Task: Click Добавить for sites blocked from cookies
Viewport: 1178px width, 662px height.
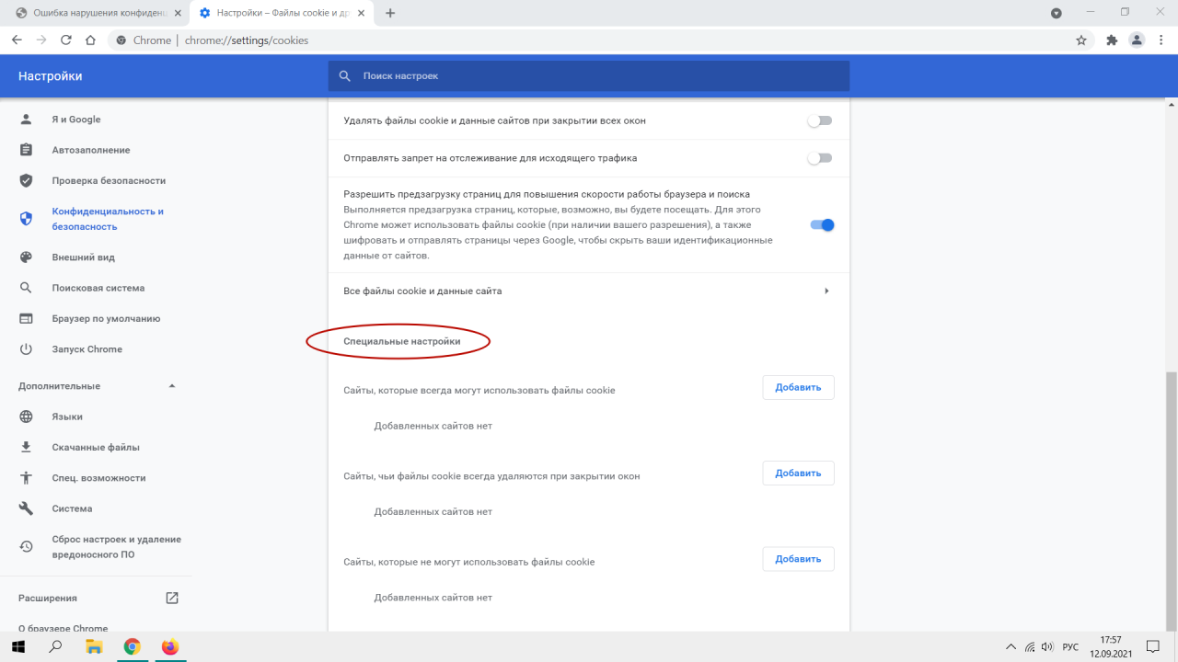Action: pyautogui.click(x=798, y=558)
